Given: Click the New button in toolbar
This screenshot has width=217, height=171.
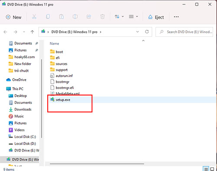Looking at the screenshot, I should click(13, 17).
